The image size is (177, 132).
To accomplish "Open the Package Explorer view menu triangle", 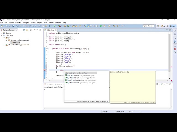I will pos(35,30).
